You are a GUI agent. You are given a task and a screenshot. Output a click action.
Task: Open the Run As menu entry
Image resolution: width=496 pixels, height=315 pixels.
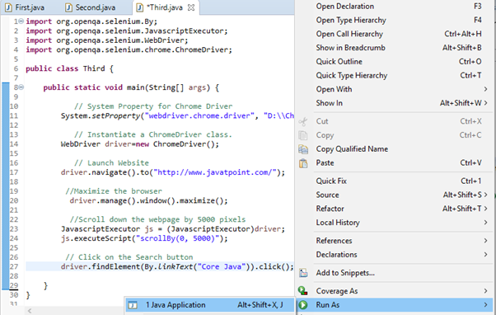coord(395,305)
